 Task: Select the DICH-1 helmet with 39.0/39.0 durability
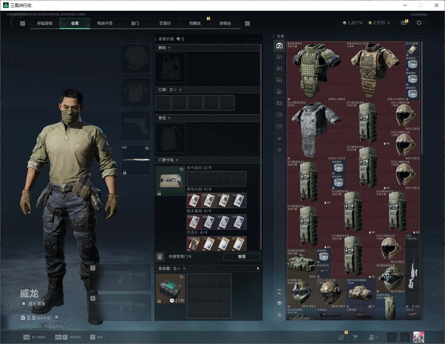[x=331, y=293]
